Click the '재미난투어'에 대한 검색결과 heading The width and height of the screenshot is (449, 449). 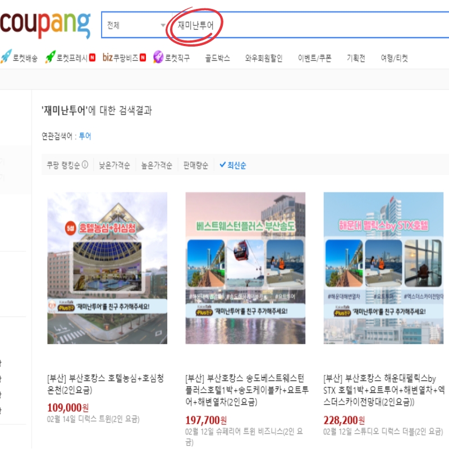97,110
